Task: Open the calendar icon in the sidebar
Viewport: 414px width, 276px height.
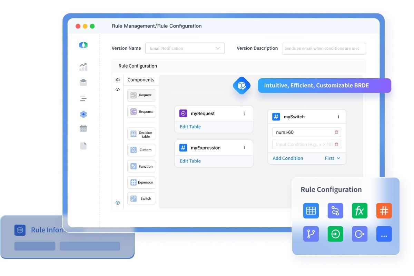Action: point(83,128)
